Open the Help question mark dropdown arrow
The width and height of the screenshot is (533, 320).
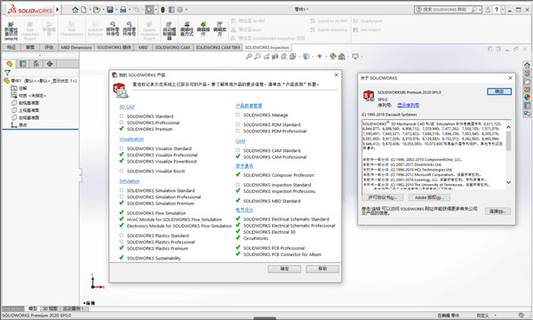click(503, 10)
